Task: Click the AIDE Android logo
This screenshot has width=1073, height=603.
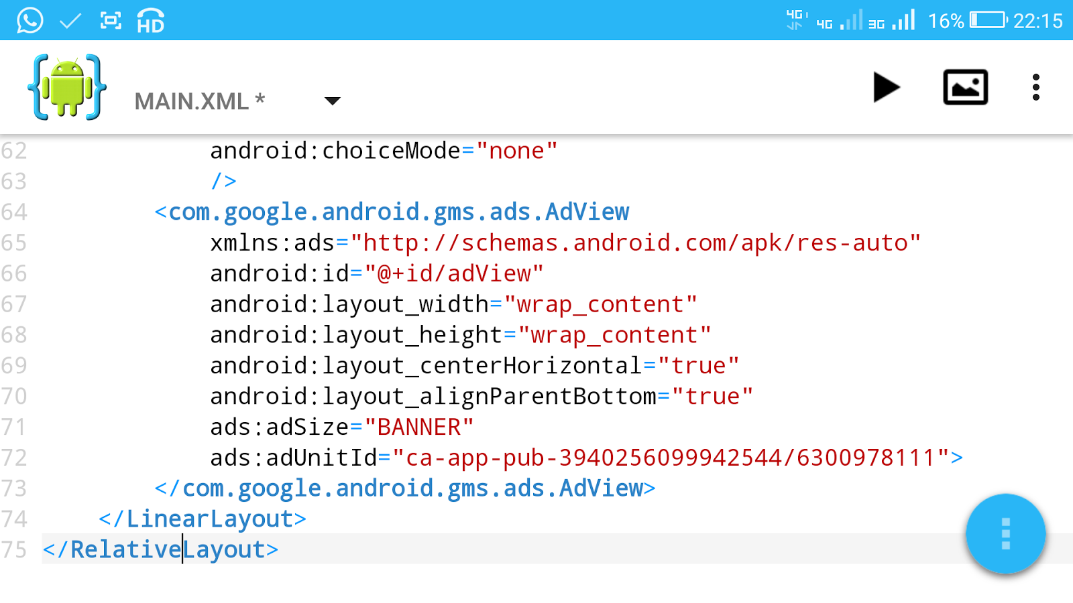Action: point(67,86)
